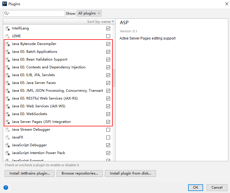Click Install plugin from disk... button

click(130, 173)
